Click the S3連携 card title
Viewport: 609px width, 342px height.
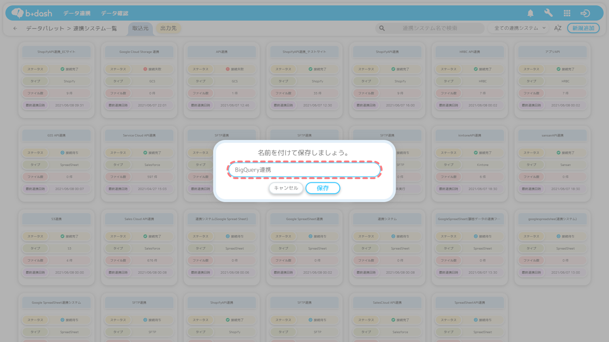pyautogui.click(x=57, y=219)
